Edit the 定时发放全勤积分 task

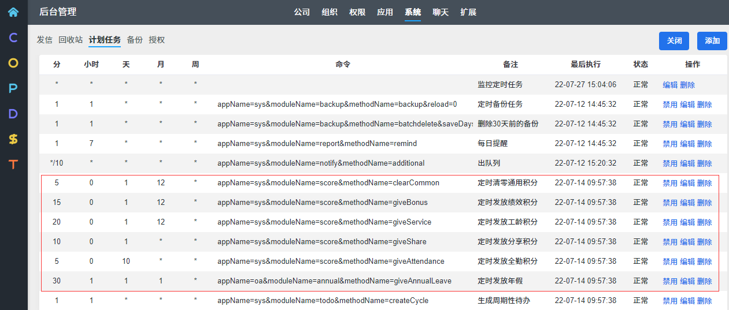tap(687, 262)
